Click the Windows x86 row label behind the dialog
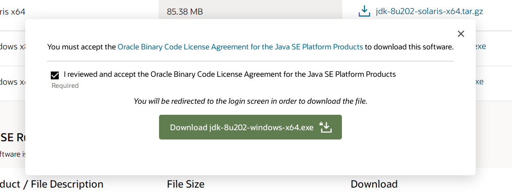 [12, 46]
